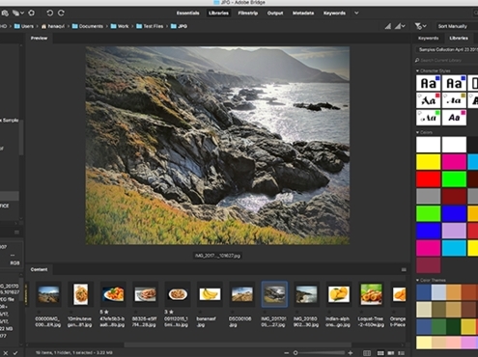Go to the Test Files breadcrumb
Viewport: 478px width, 357px height.
150,26
